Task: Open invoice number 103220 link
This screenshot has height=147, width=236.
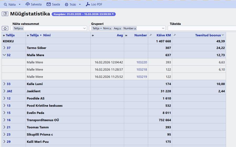Action: tap(142, 62)
